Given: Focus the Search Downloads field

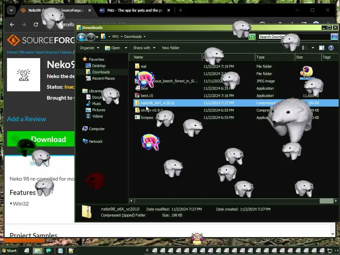Looking at the screenshot, I should point(294,37).
